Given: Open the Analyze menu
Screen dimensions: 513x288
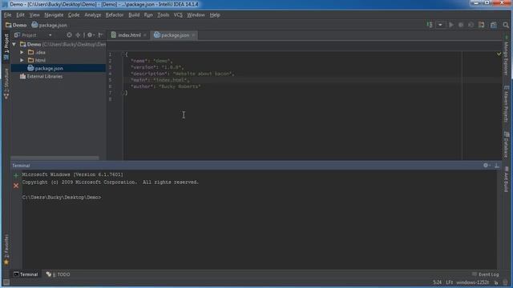Looking at the screenshot, I should tap(93, 15).
